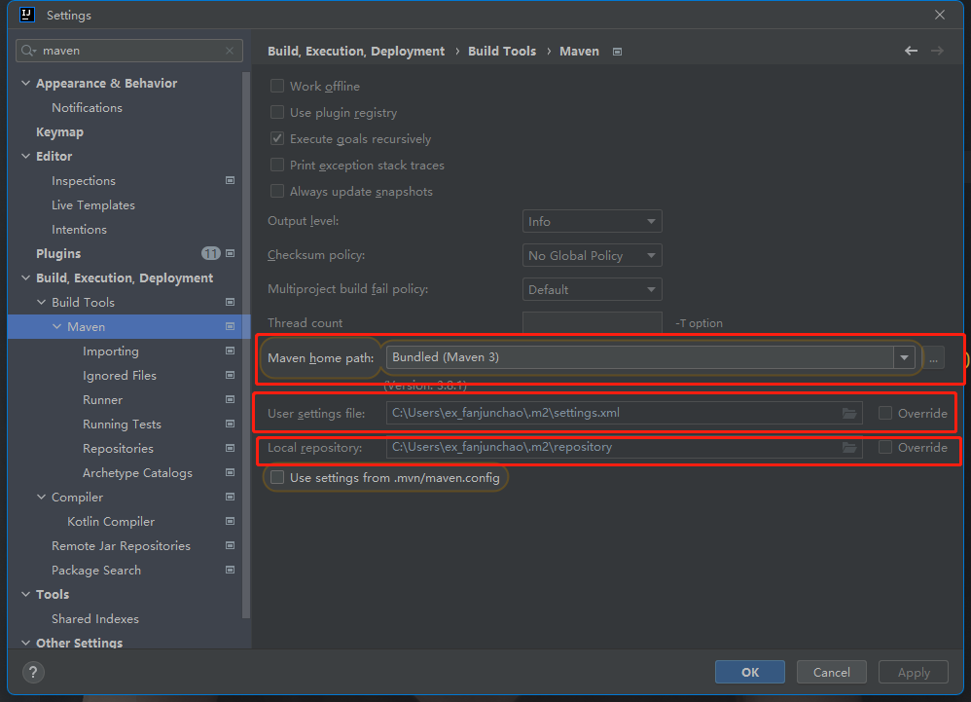The image size is (971, 702).
Task: Open folder browser for User settings file
Action: point(849,413)
